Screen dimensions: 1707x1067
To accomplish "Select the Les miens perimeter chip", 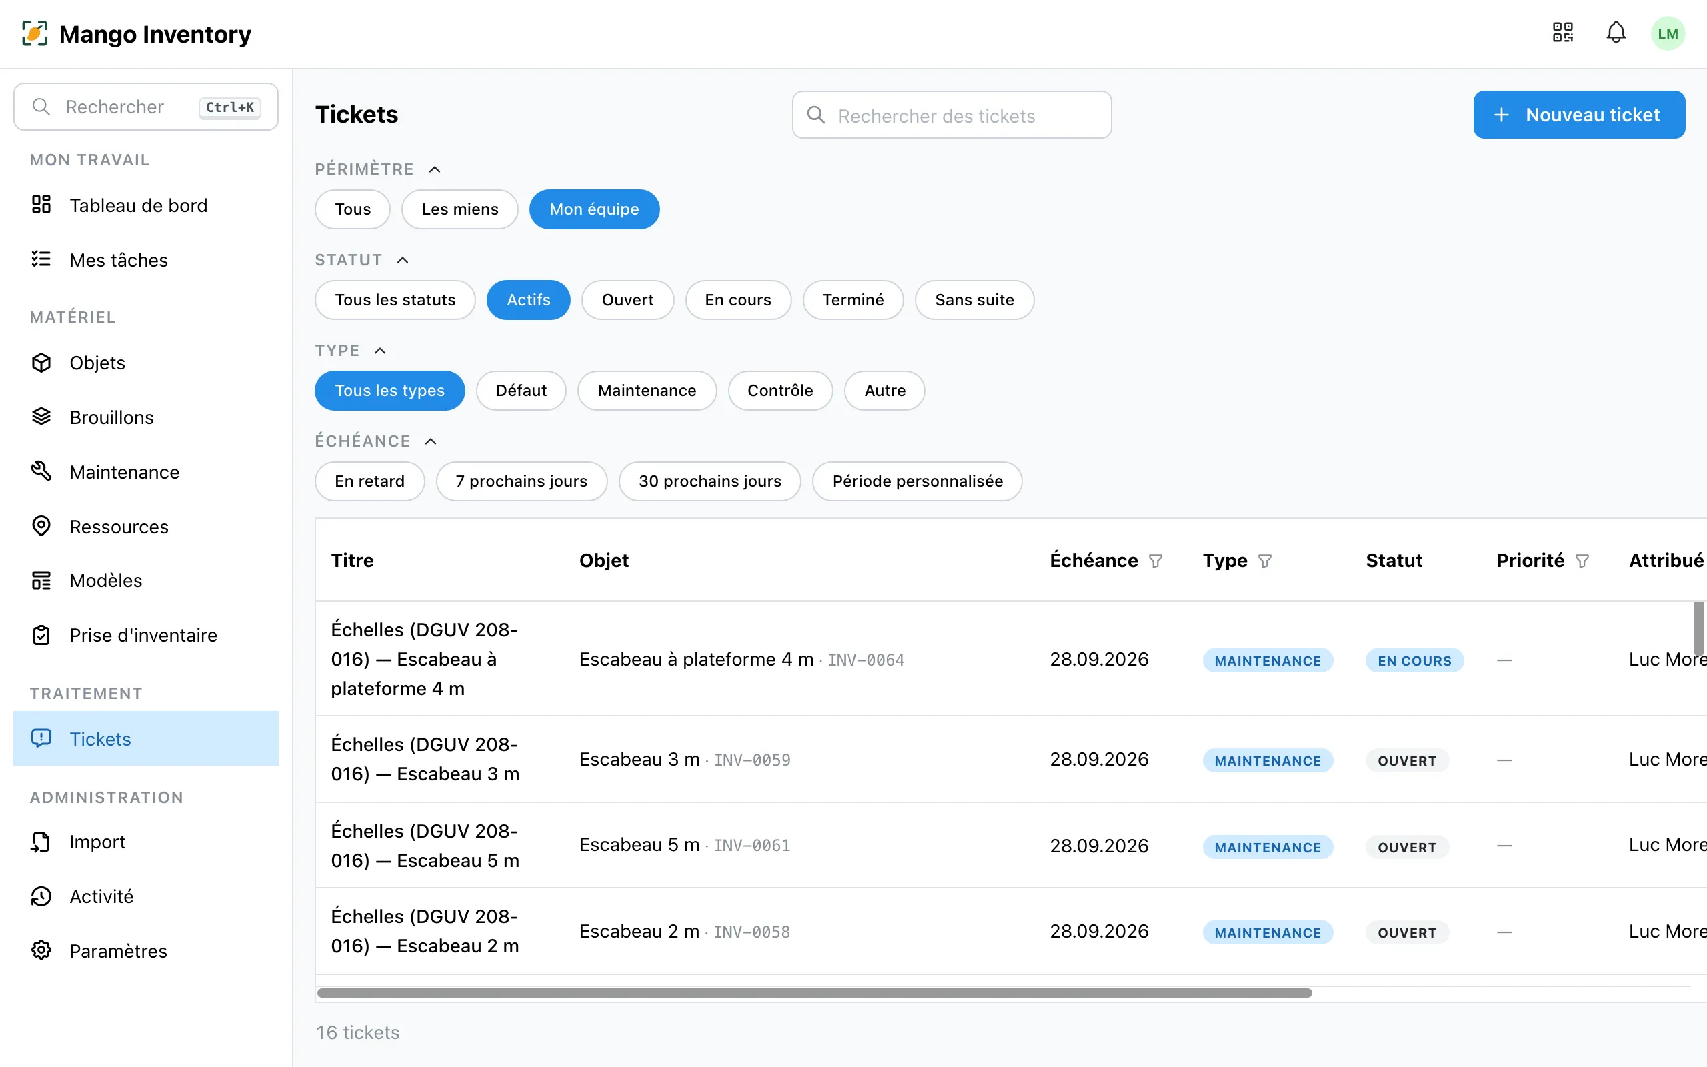I will 460,209.
